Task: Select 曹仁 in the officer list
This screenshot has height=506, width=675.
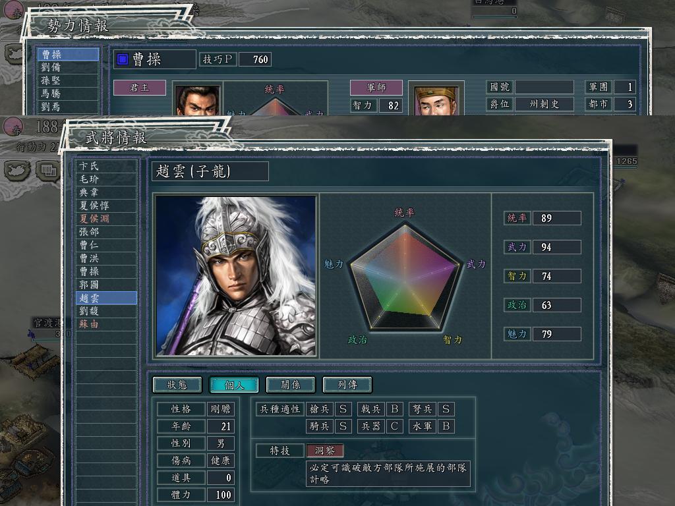Action: pos(106,245)
